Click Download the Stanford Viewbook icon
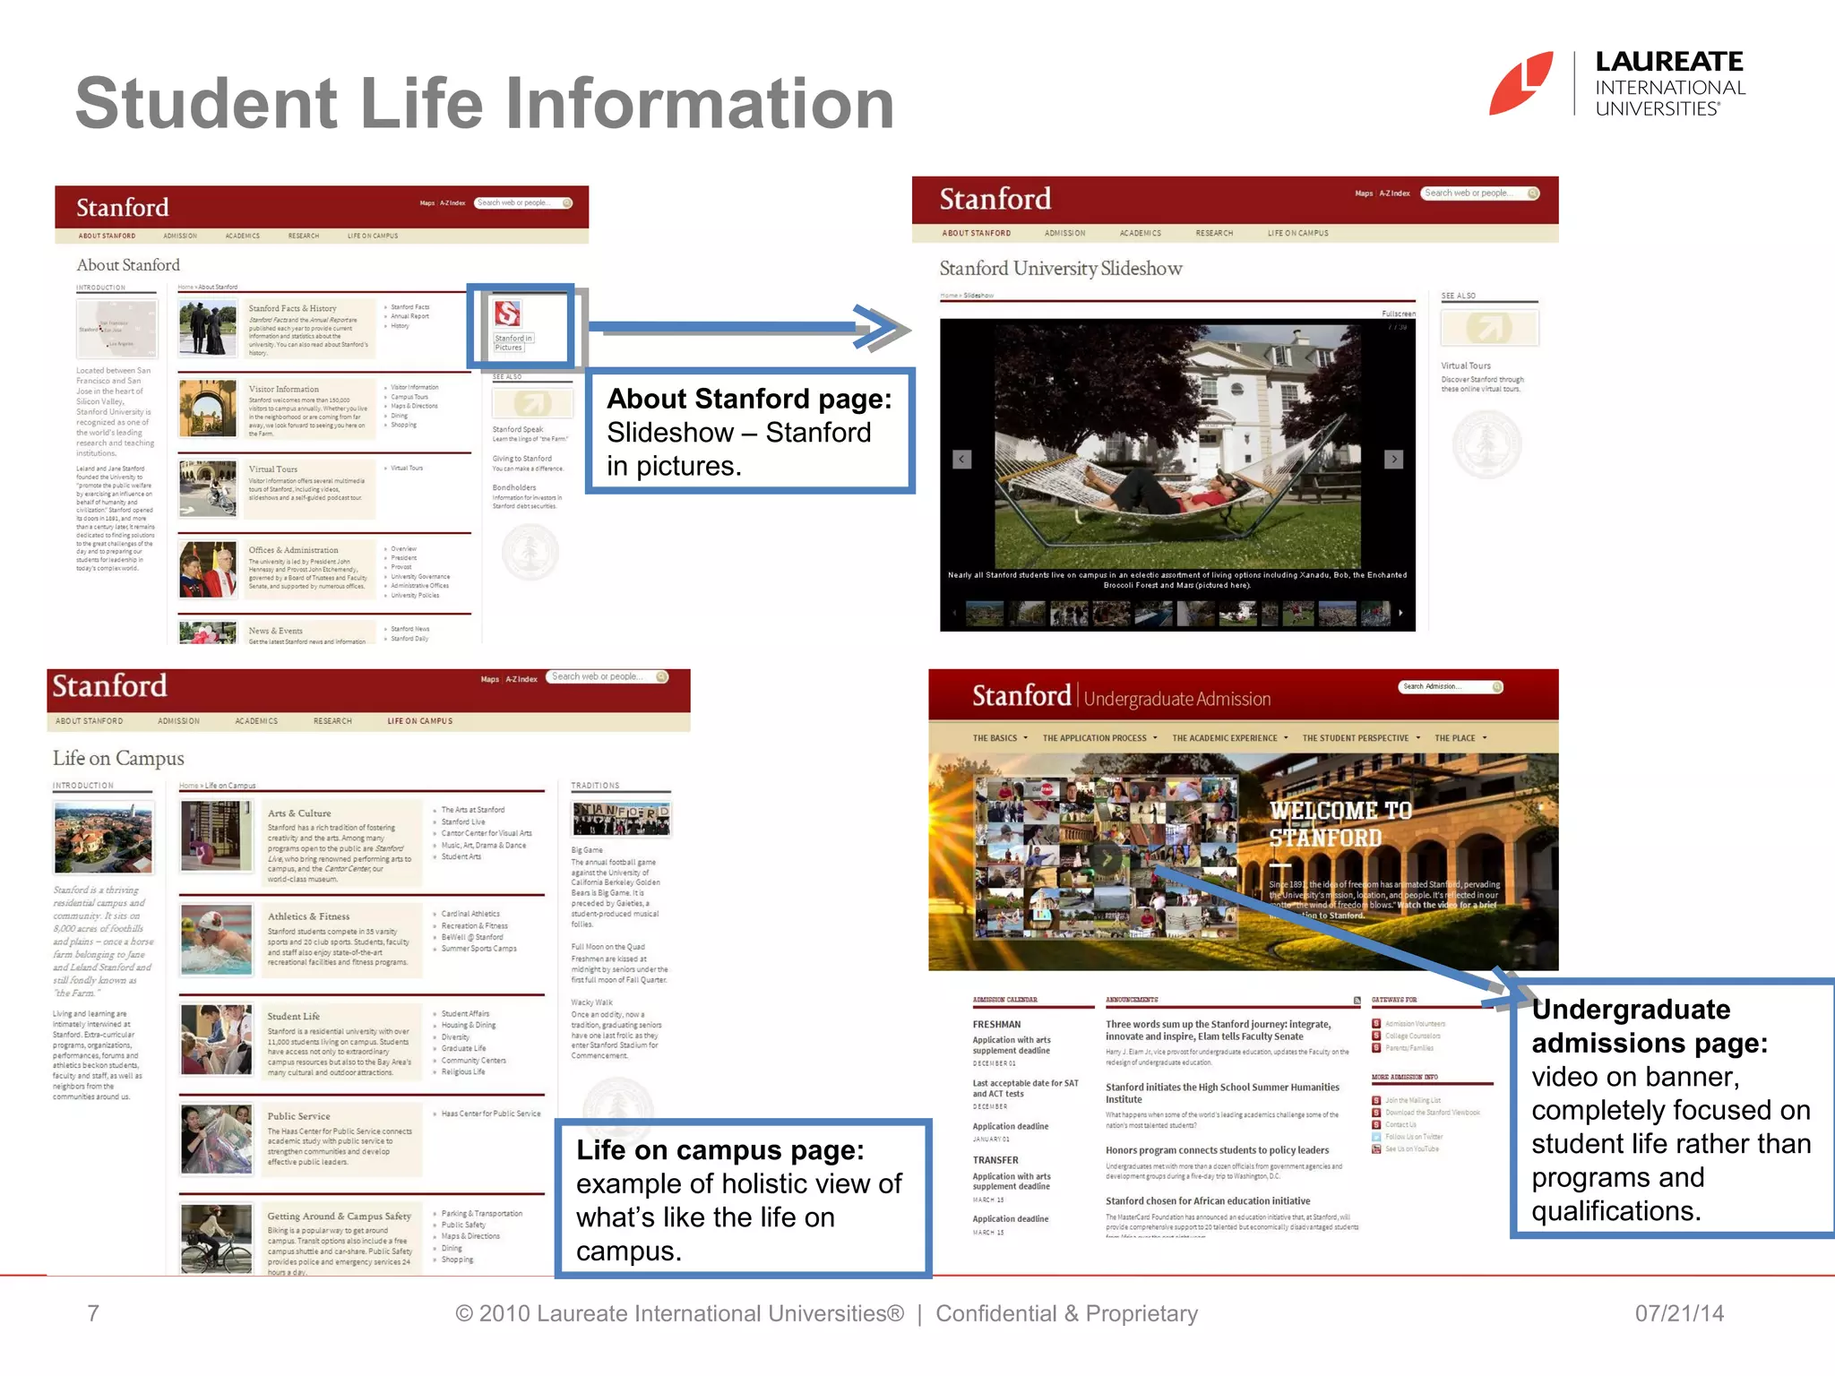The width and height of the screenshot is (1835, 1376). (x=1376, y=1113)
